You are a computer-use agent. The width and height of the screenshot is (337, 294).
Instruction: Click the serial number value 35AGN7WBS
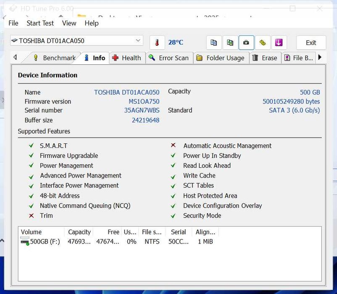click(x=142, y=110)
